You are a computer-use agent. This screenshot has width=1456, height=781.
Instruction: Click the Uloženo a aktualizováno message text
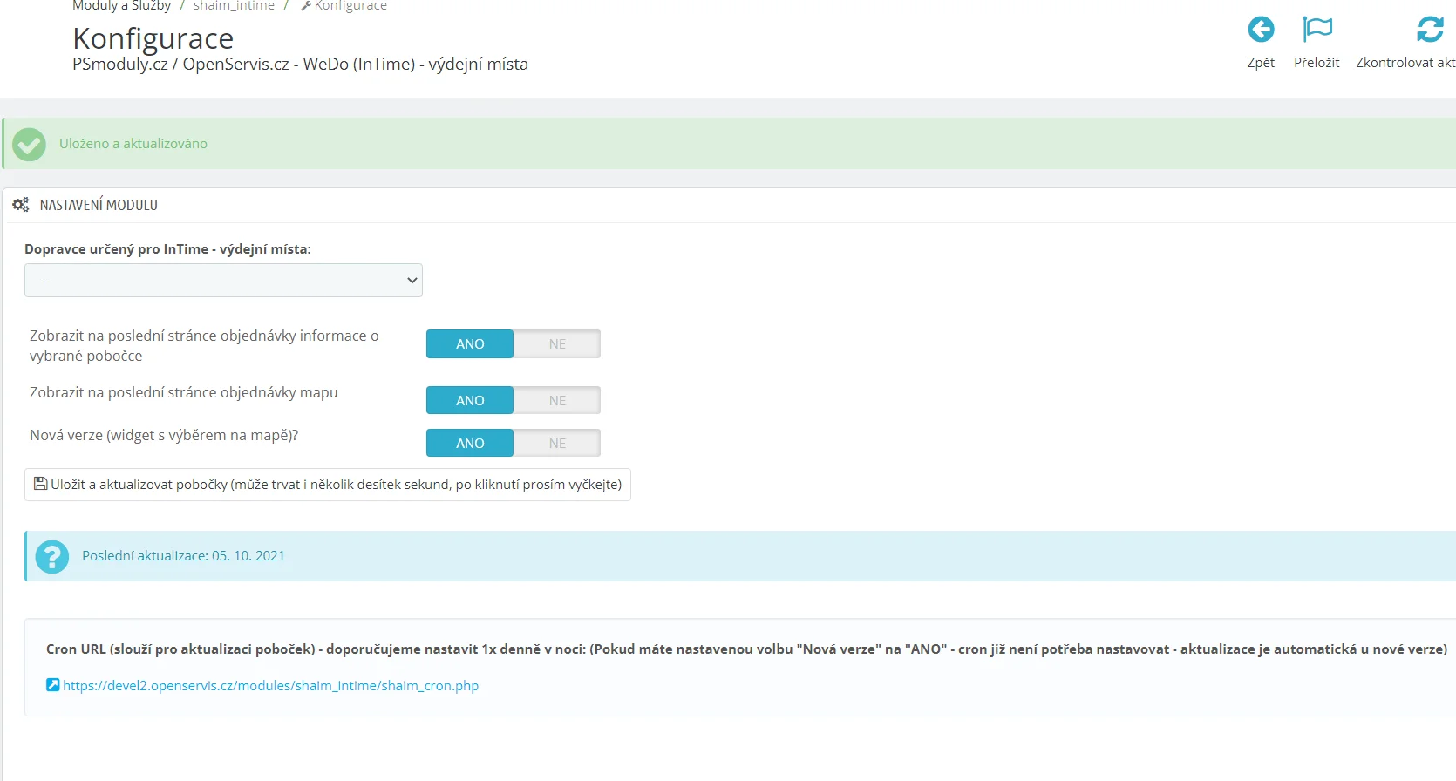click(x=133, y=144)
